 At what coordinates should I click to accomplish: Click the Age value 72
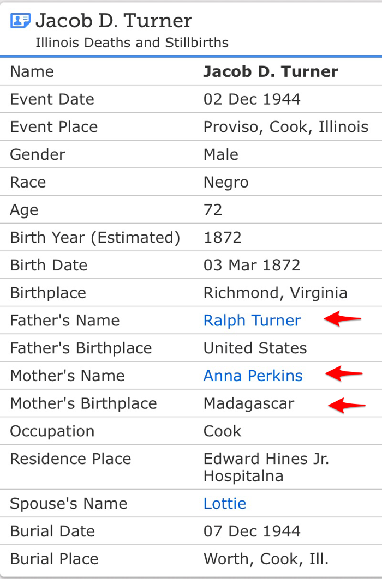213,210
